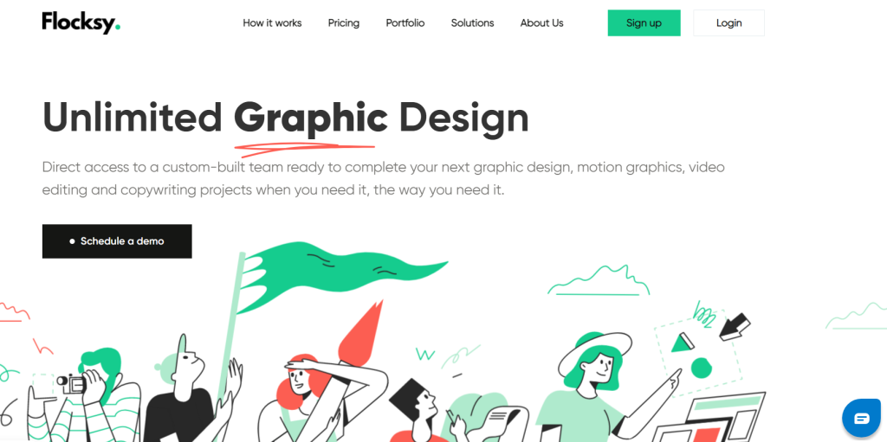This screenshot has height=442, width=887.
Task: Go to the Pricing page
Action: pyautogui.click(x=343, y=23)
